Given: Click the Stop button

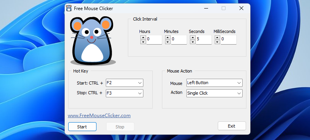Looking at the screenshot, I should 120,127.
